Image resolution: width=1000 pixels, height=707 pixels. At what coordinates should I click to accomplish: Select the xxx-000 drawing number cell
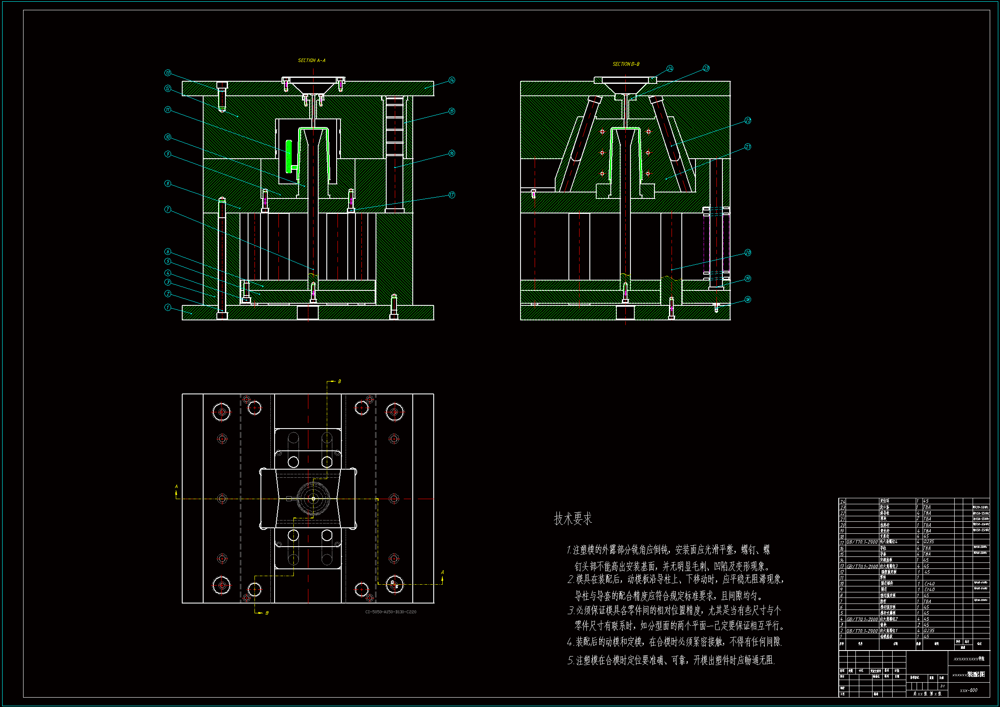[x=969, y=690]
